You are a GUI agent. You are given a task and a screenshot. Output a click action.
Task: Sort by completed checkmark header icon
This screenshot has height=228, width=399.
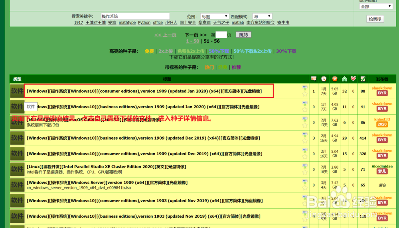click(x=363, y=79)
